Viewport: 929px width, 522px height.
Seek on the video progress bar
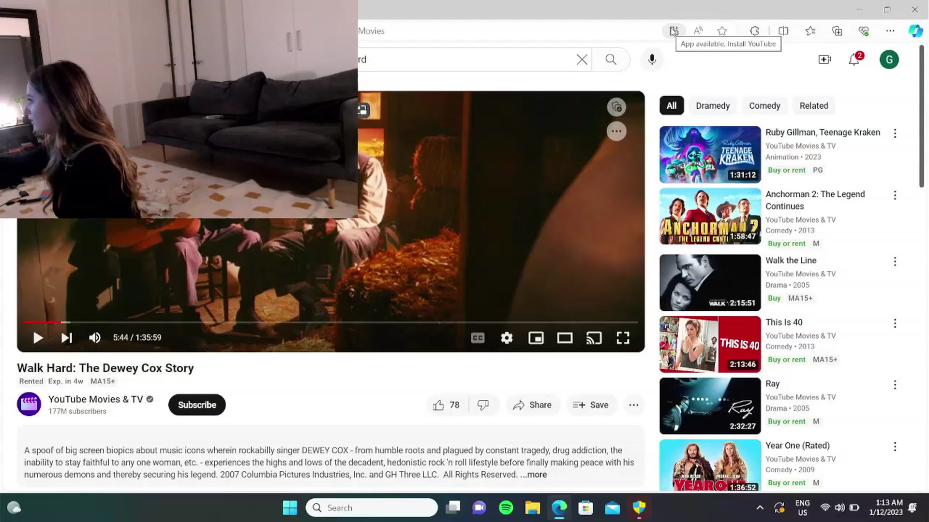coord(330,322)
